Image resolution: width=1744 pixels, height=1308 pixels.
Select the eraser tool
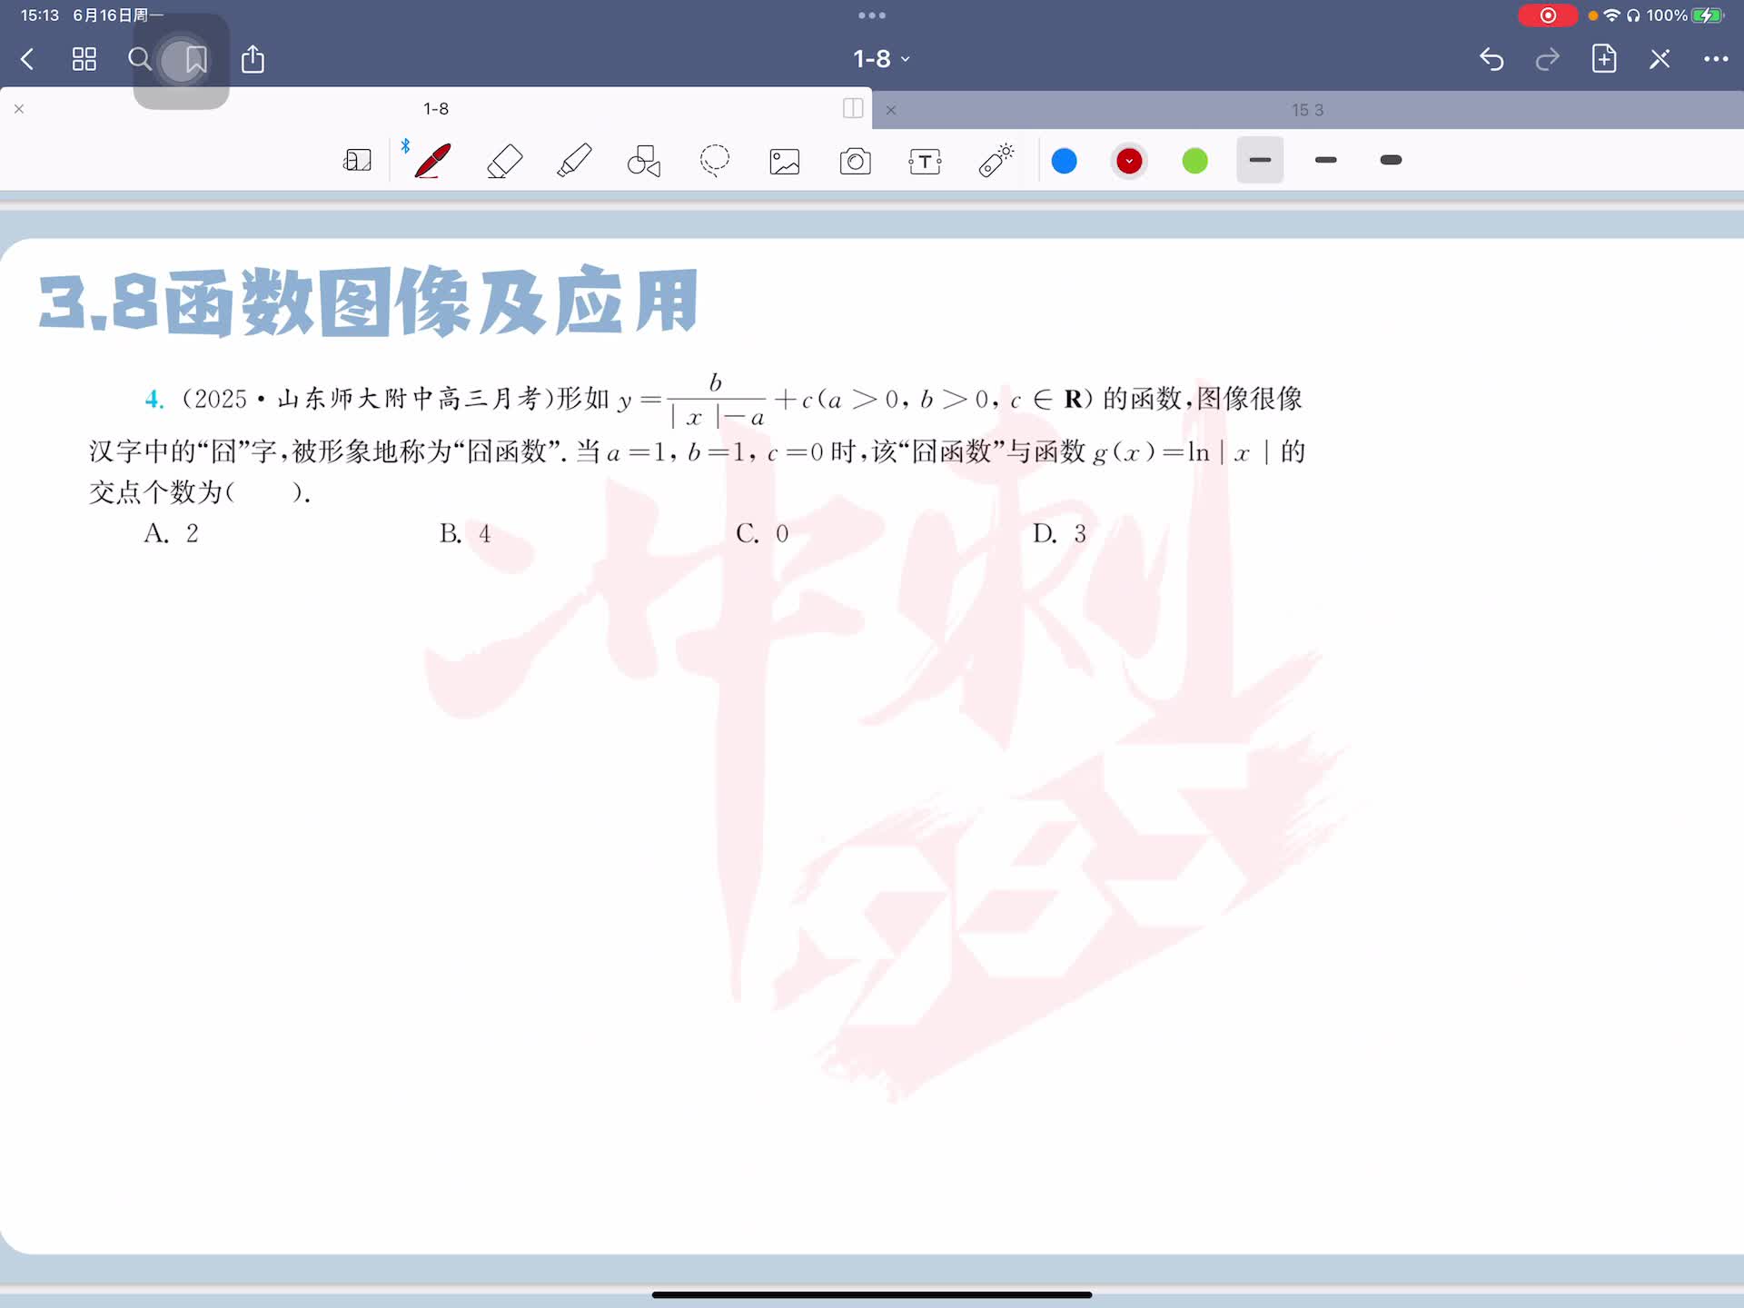pos(504,161)
